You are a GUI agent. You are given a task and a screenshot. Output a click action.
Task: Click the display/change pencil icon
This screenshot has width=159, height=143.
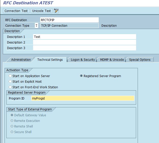56,11
